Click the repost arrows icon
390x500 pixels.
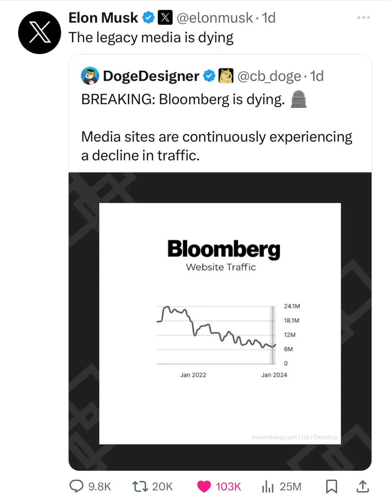click(x=140, y=486)
